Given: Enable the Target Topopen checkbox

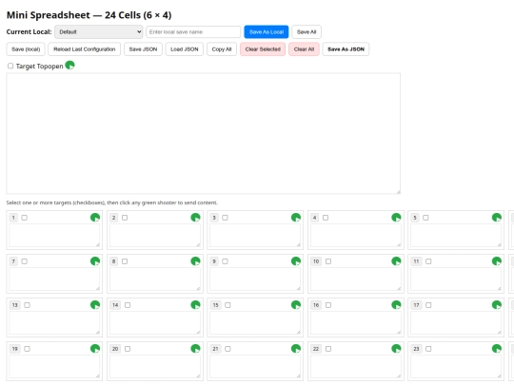Looking at the screenshot, I should [10, 66].
